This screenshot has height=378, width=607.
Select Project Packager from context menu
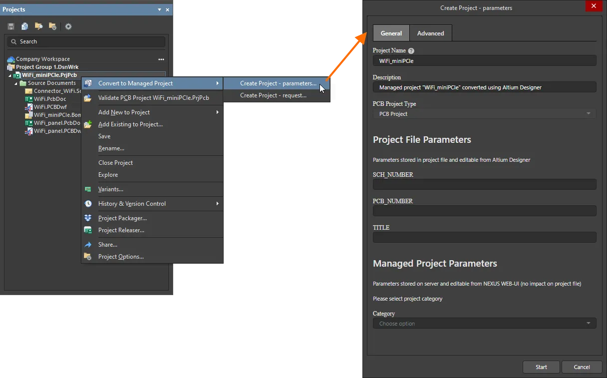122,218
